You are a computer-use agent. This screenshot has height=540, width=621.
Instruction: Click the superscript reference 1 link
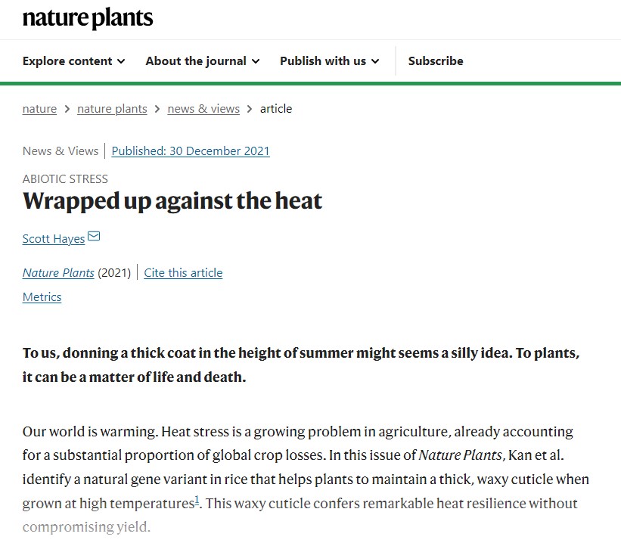pos(197,499)
